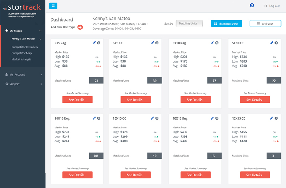The height and width of the screenshot is (188, 286).
Task: Edit the 5X5 Reg card with pencil icon
Action: 94,43
